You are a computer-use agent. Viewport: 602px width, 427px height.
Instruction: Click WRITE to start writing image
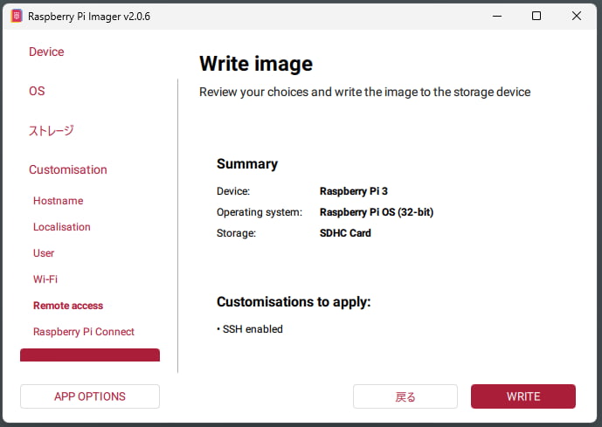(522, 396)
